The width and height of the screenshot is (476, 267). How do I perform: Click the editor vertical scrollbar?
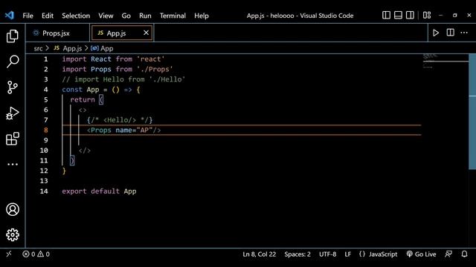472,112
